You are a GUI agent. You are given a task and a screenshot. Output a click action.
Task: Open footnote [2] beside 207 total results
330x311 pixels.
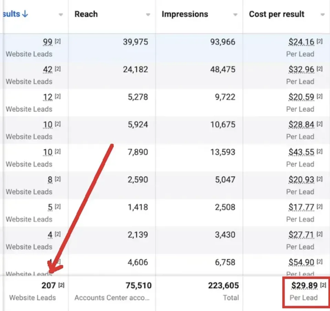coord(62,285)
